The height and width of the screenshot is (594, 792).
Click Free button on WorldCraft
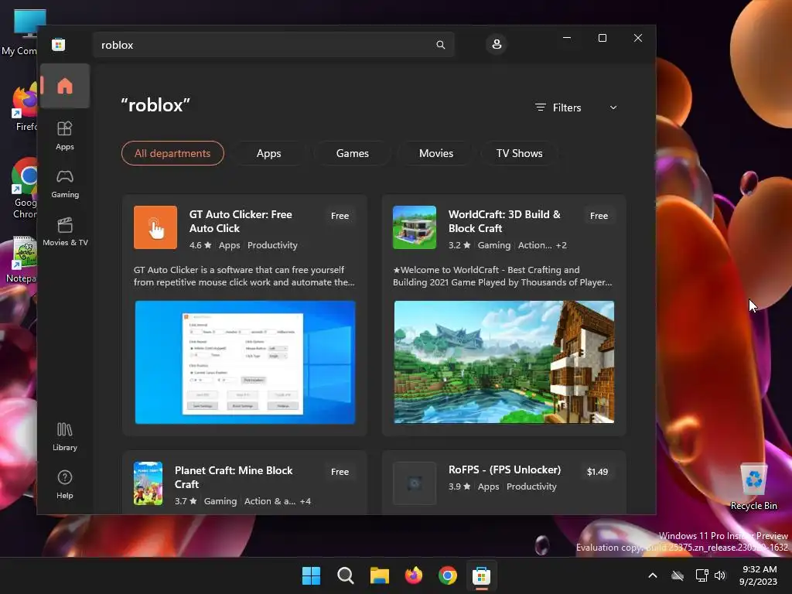point(599,216)
